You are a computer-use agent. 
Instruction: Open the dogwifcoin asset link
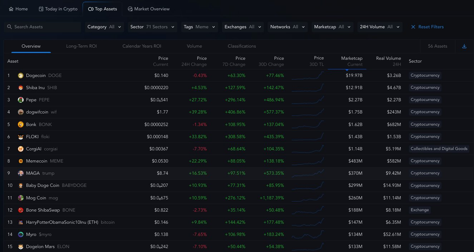pos(37,112)
